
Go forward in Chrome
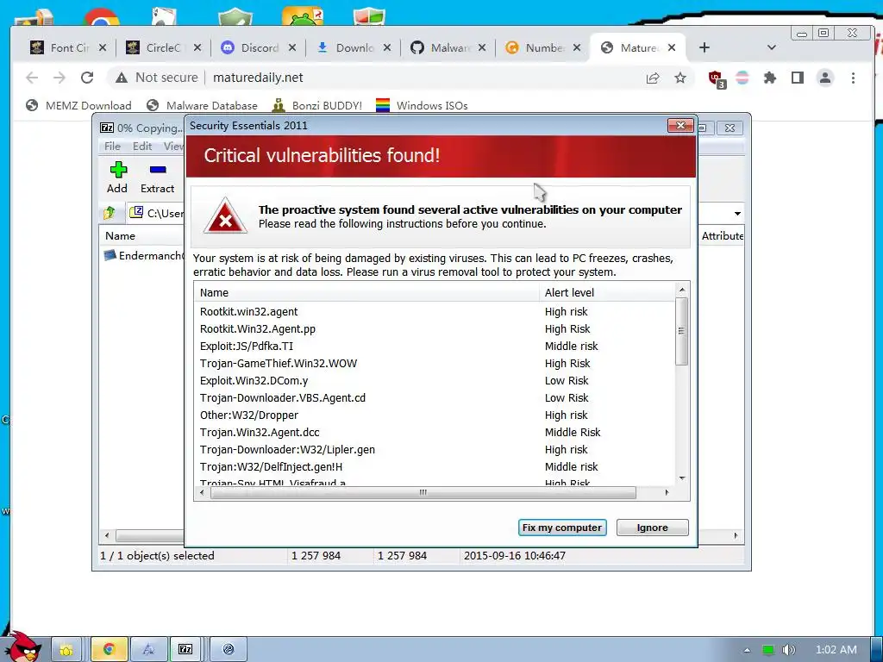59,78
